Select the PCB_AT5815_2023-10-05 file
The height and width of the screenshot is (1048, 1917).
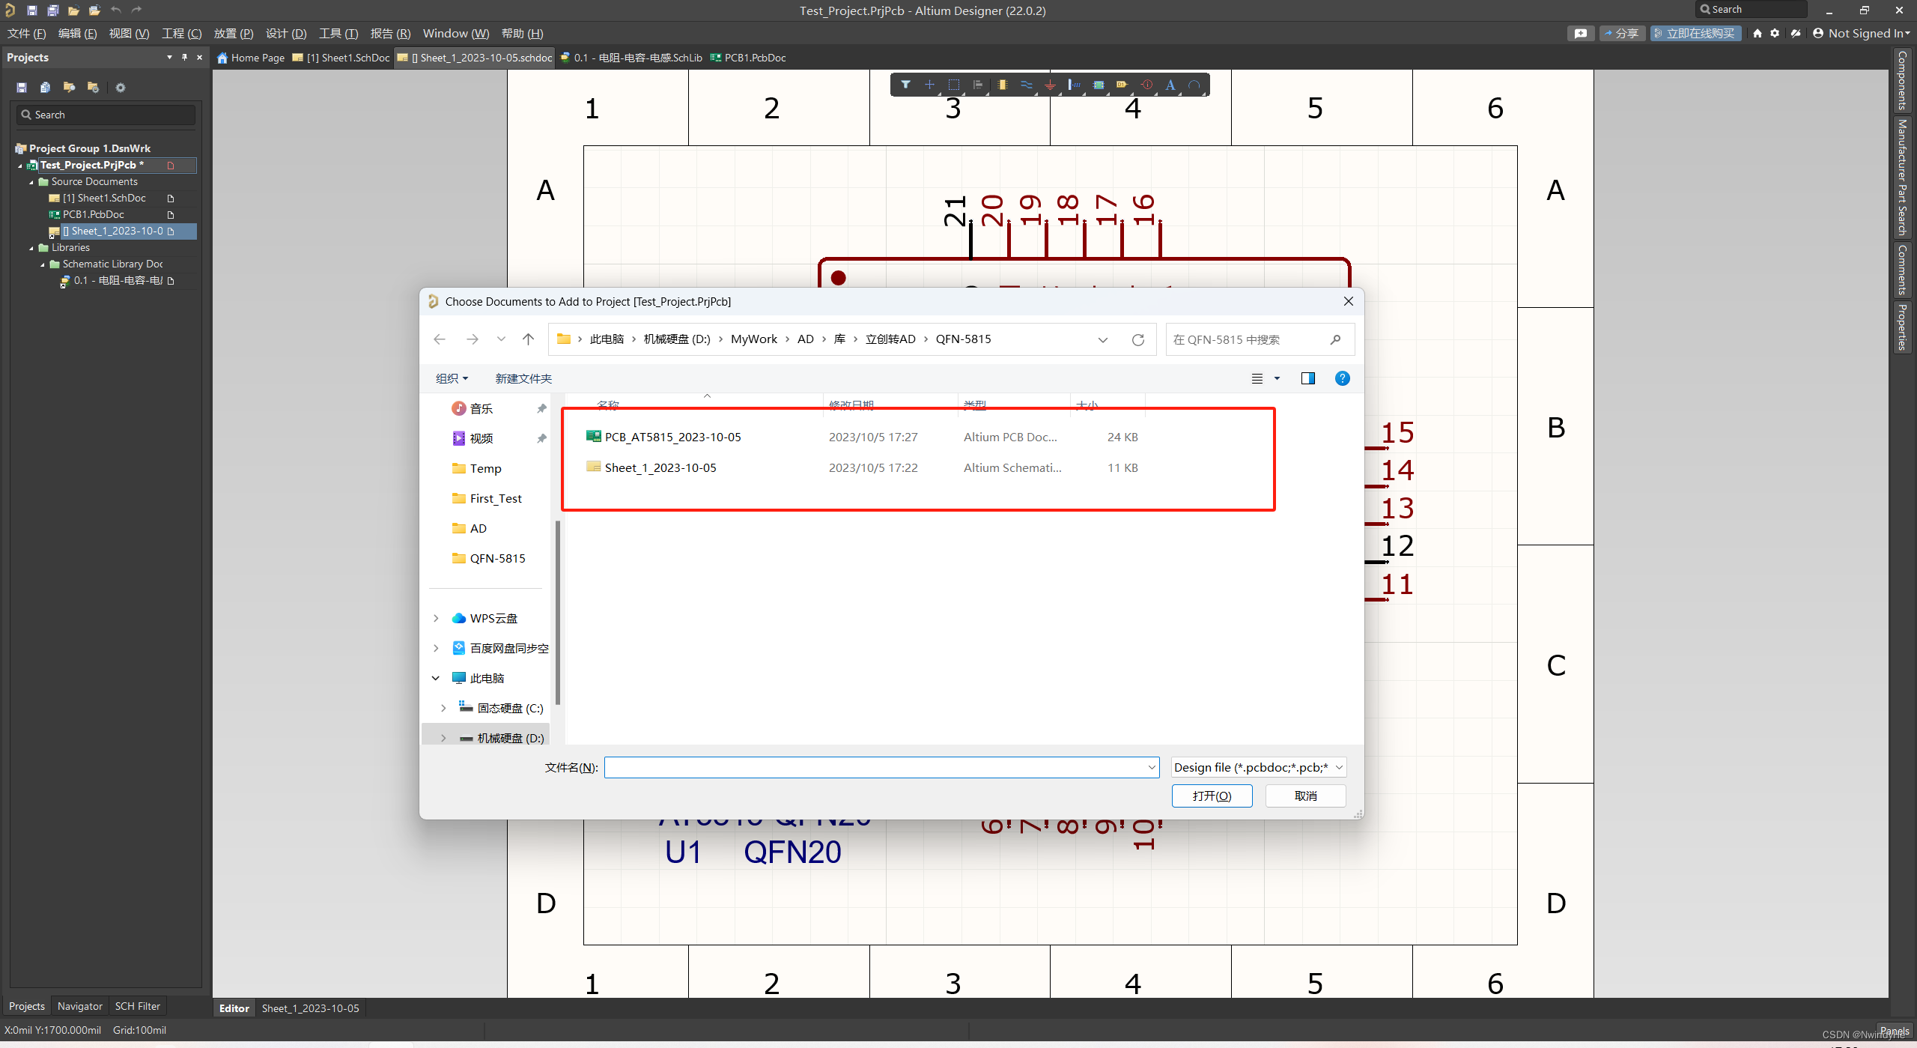(x=672, y=437)
